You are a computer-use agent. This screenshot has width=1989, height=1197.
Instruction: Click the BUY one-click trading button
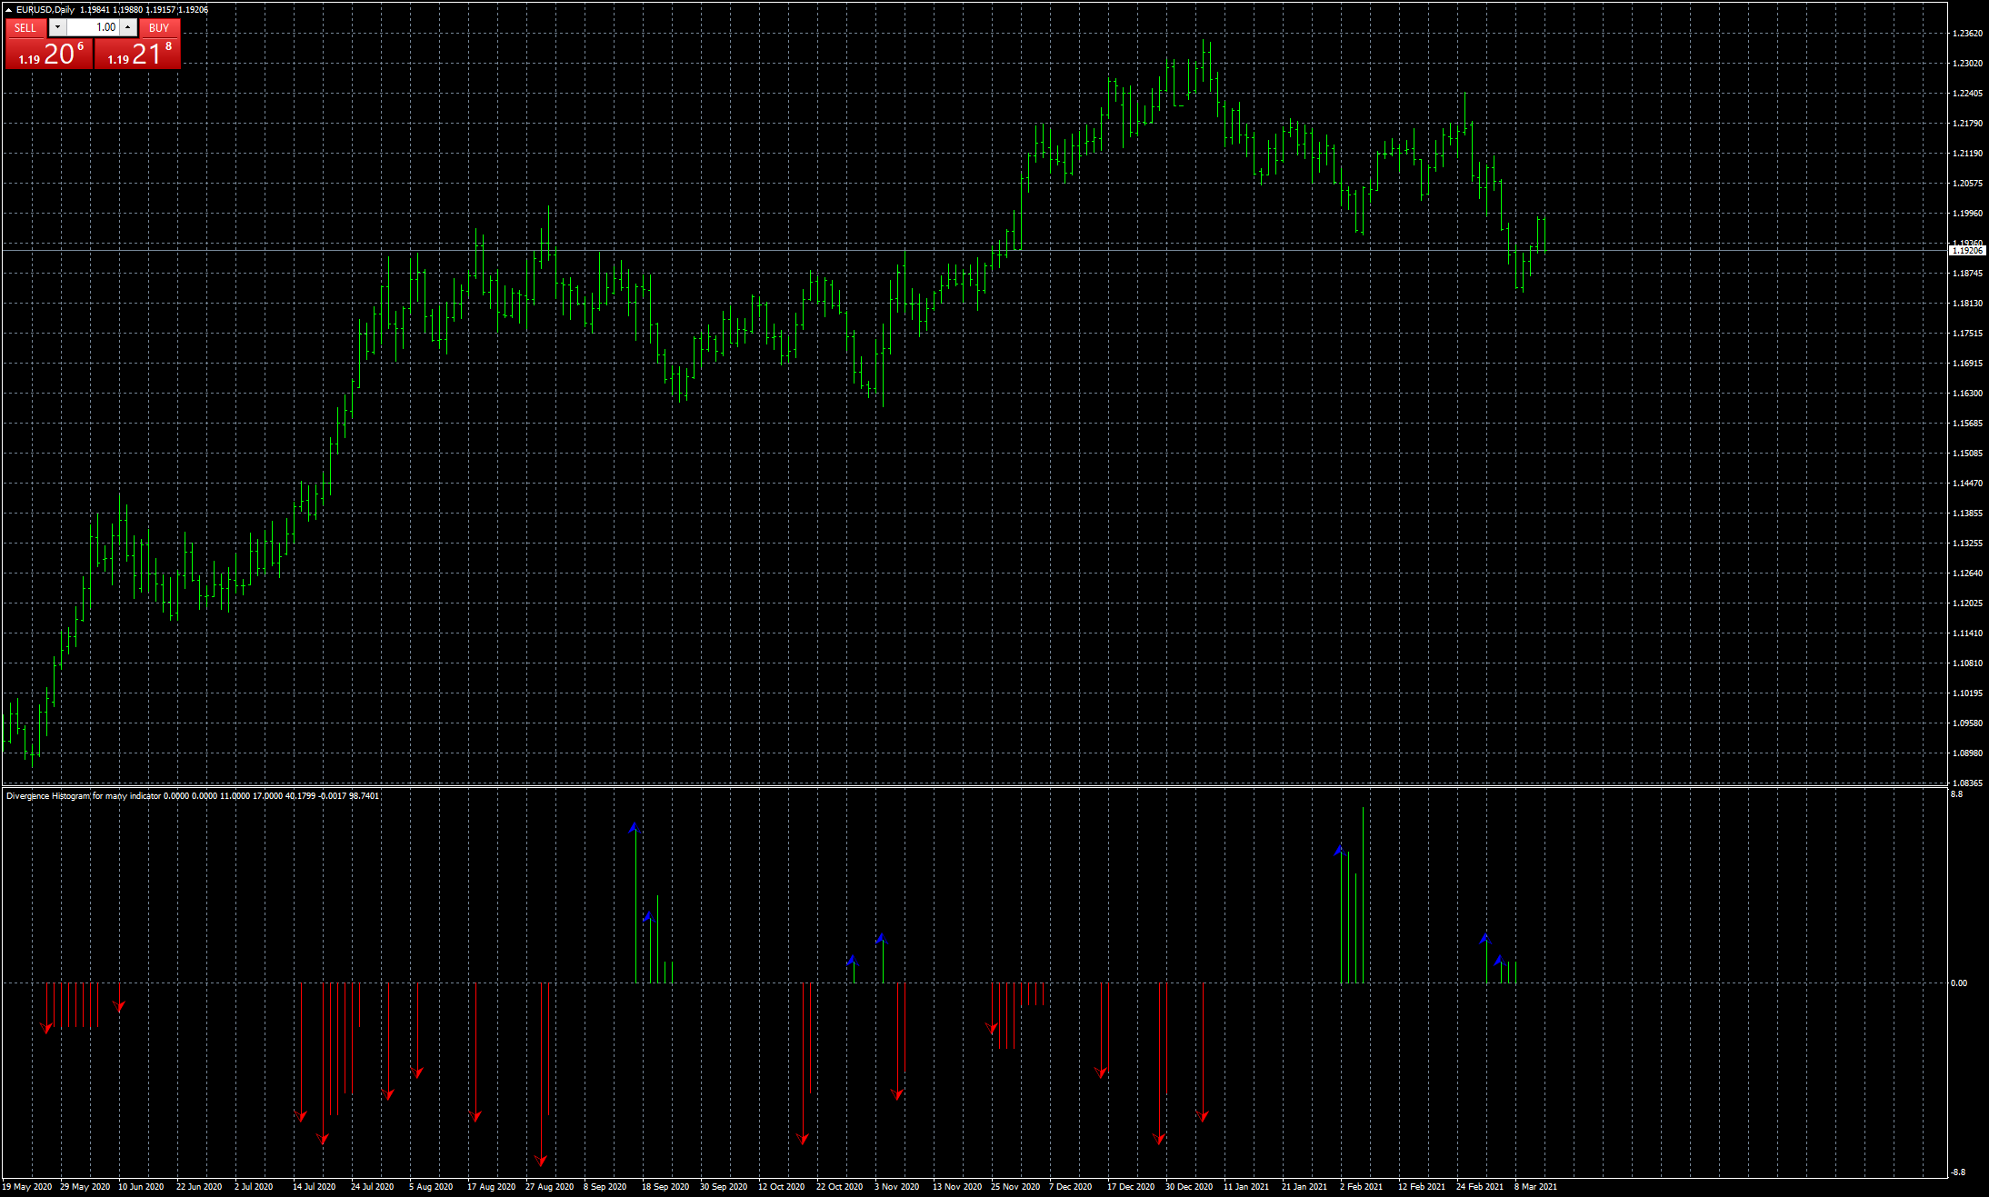coord(159,28)
